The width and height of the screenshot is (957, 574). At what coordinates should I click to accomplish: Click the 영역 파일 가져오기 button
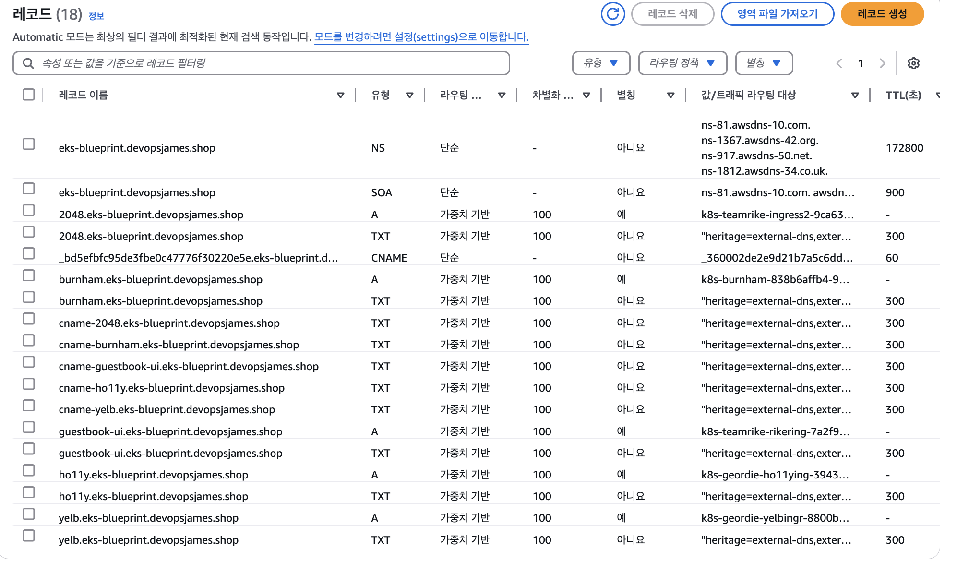[x=777, y=14]
